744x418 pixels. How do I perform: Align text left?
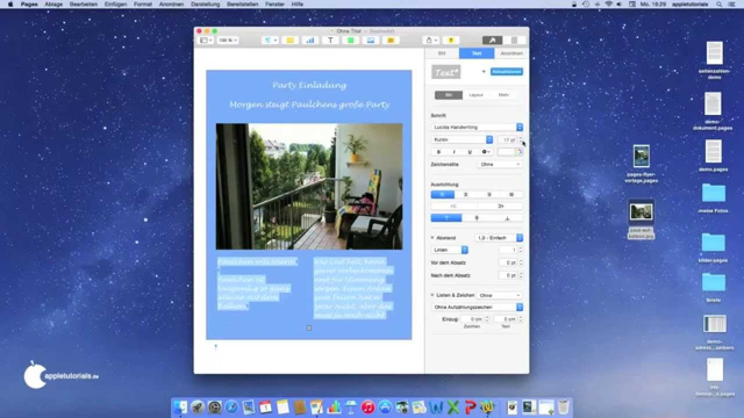pos(442,194)
